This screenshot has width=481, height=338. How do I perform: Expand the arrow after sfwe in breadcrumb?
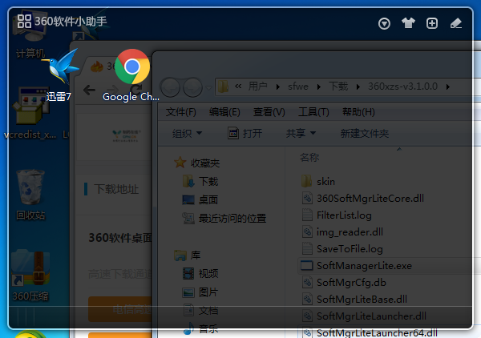tap(319, 87)
